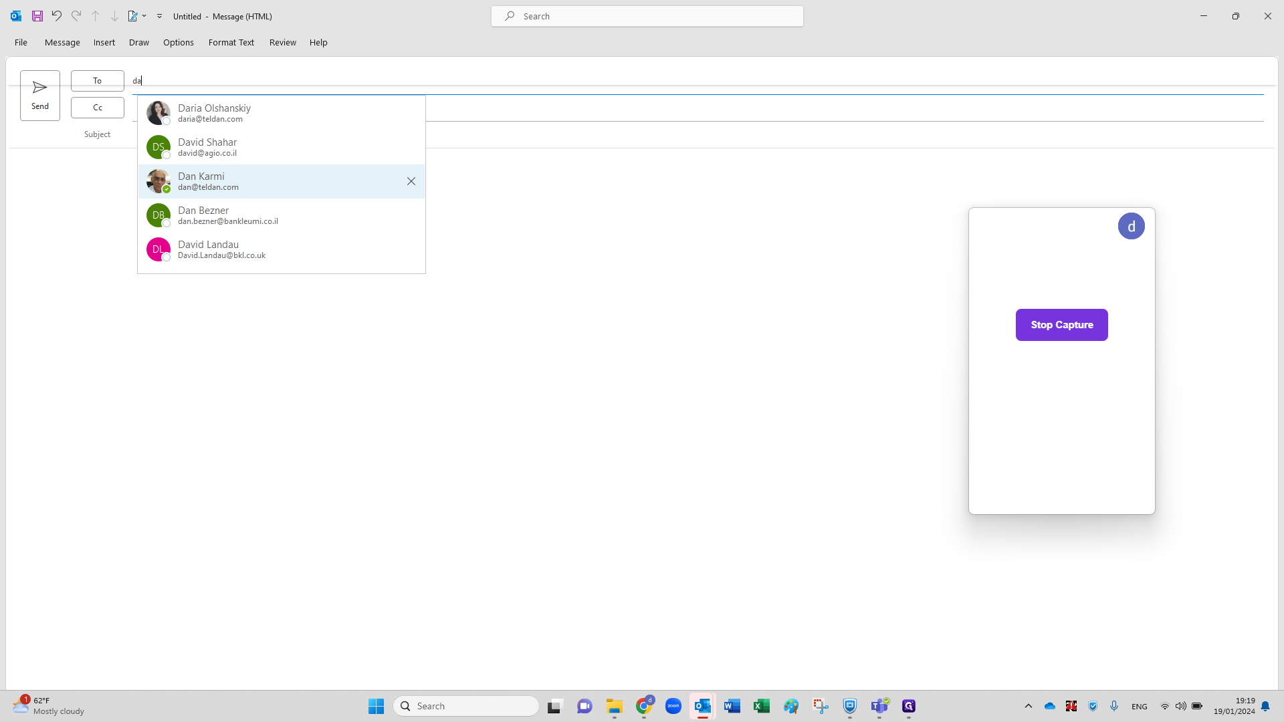Open the volume speaker tray icon

pyautogui.click(x=1181, y=706)
